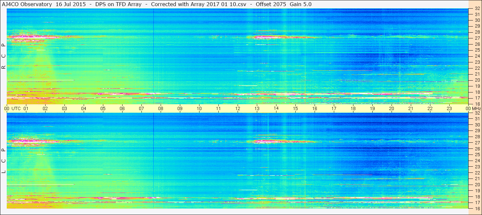
Task: Click the AJ4CO Observatory title text
Action: click(x=27, y=4)
